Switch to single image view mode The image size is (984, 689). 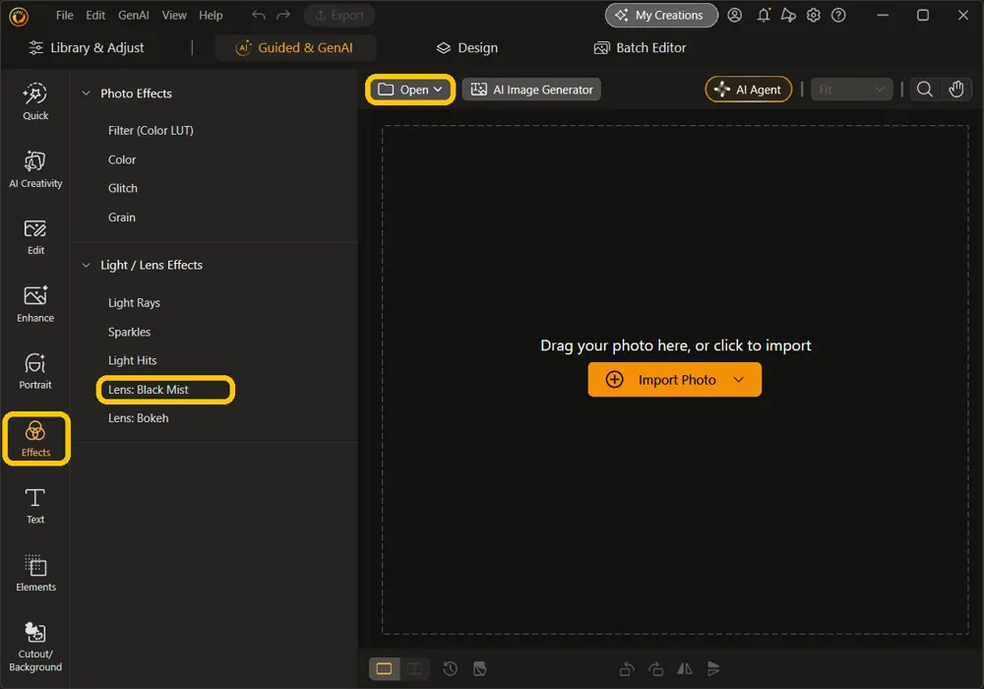[384, 669]
